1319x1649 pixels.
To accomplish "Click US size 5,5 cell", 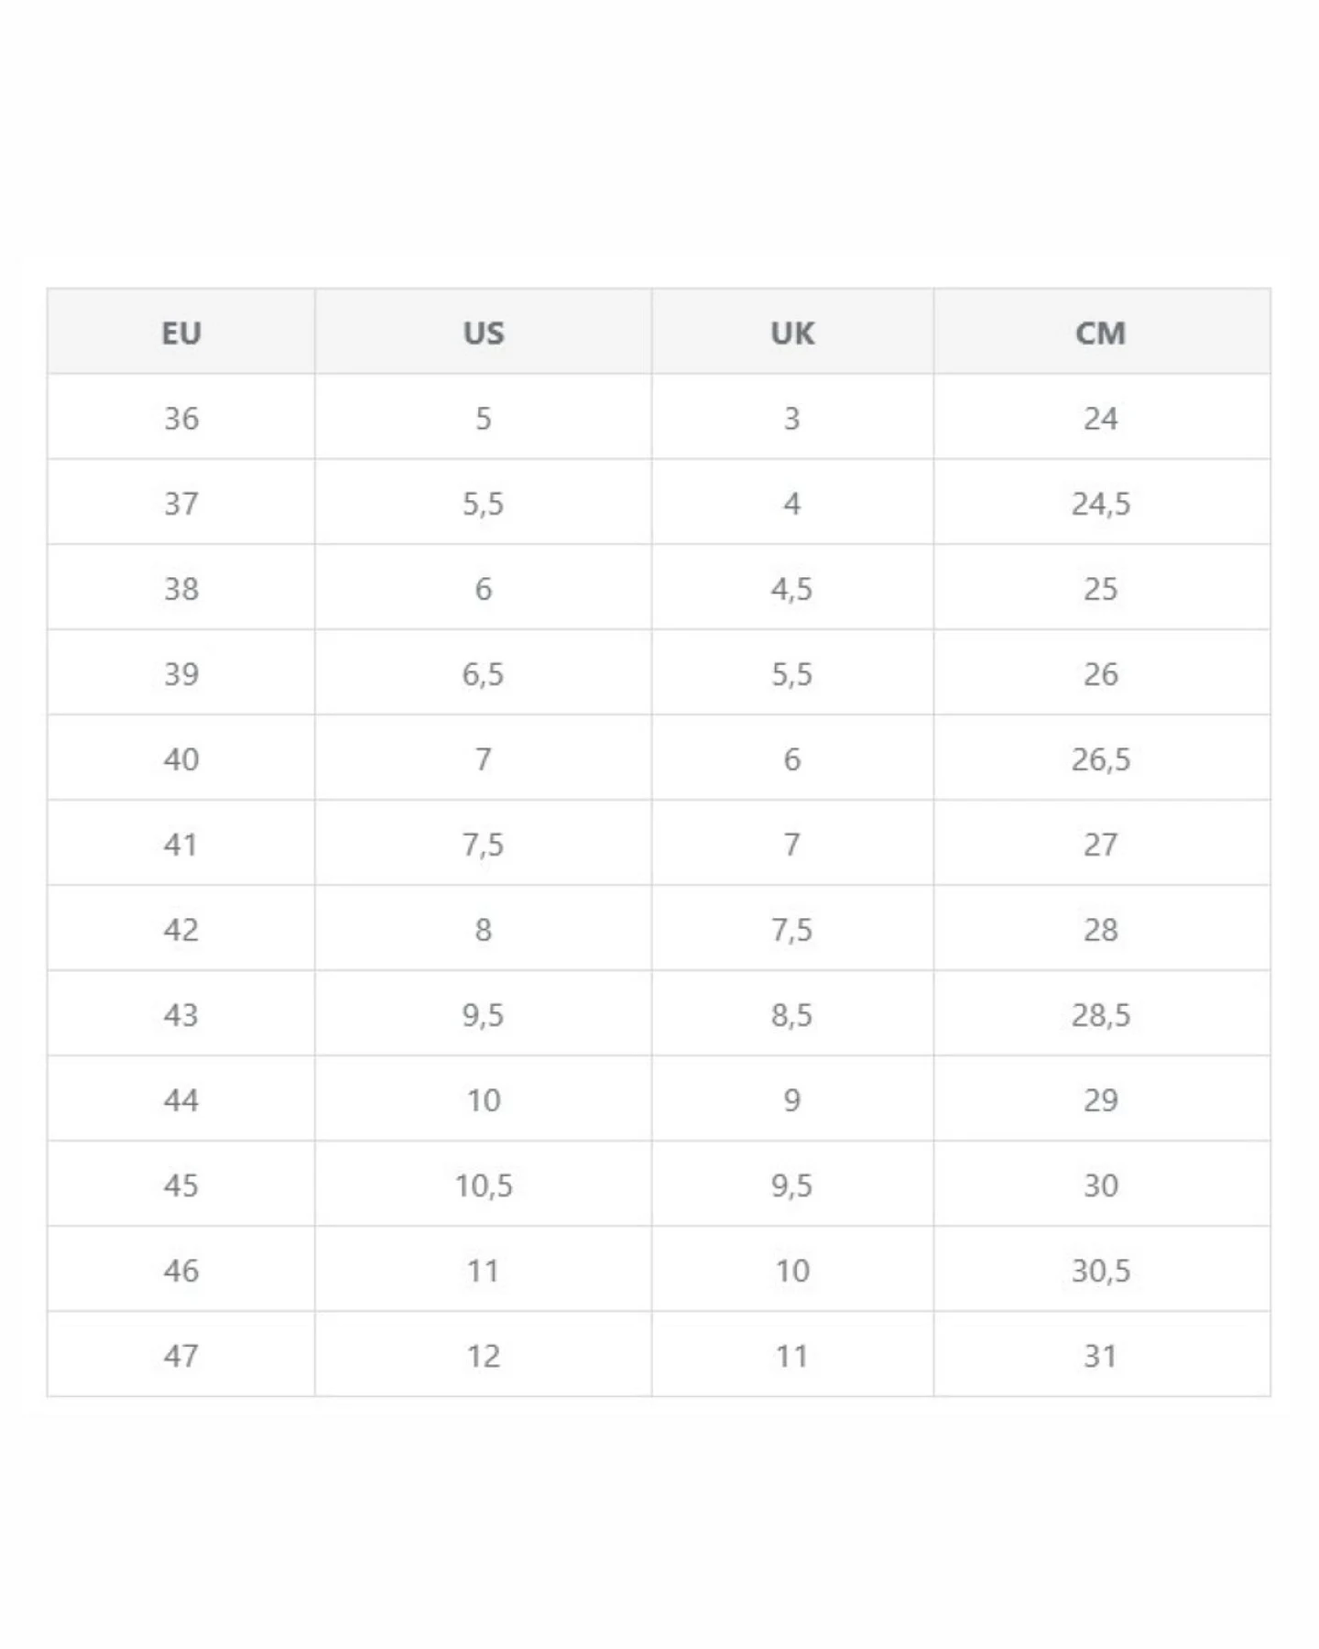I will click(484, 502).
